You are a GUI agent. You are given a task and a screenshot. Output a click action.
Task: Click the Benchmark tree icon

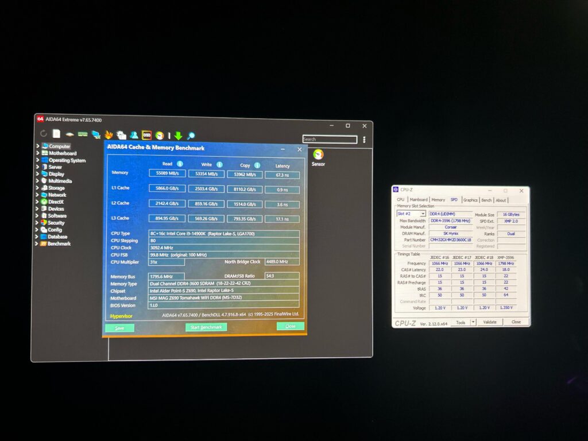(44, 243)
